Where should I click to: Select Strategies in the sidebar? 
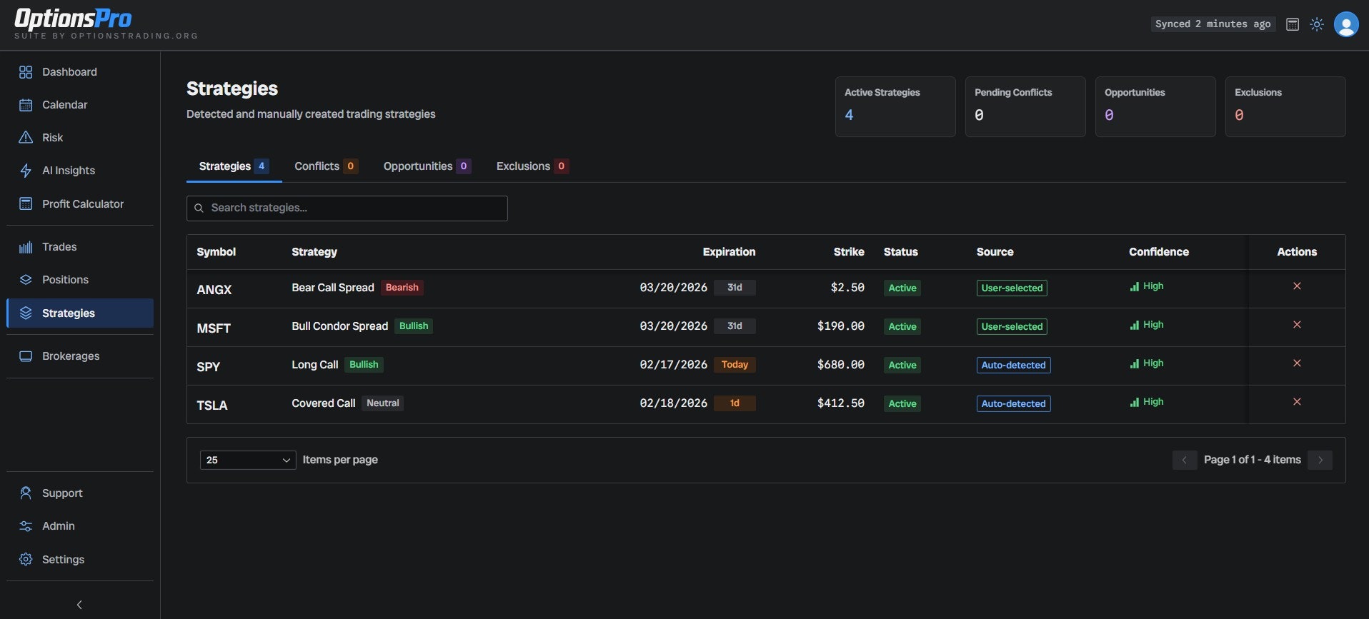click(80, 313)
